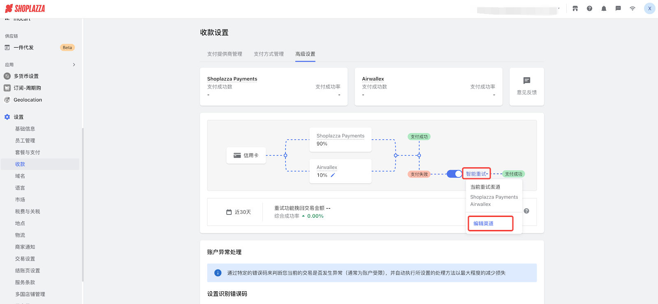Viewport: 658px width, 304px height.
Task: Open 语言 settings page
Action: tap(20, 188)
